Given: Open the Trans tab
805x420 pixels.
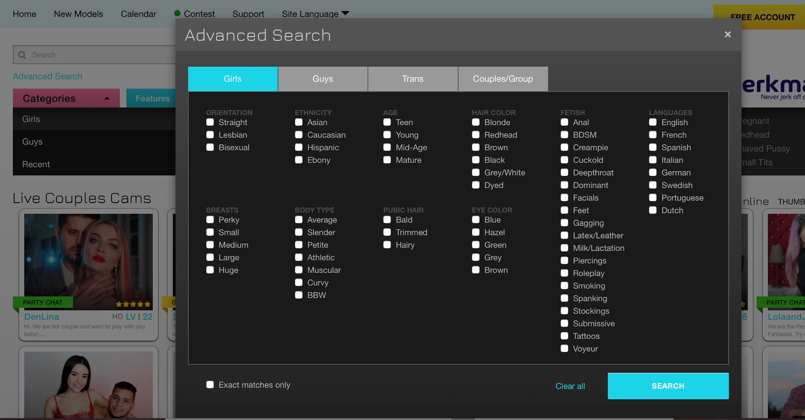Looking at the screenshot, I should coord(413,79).
